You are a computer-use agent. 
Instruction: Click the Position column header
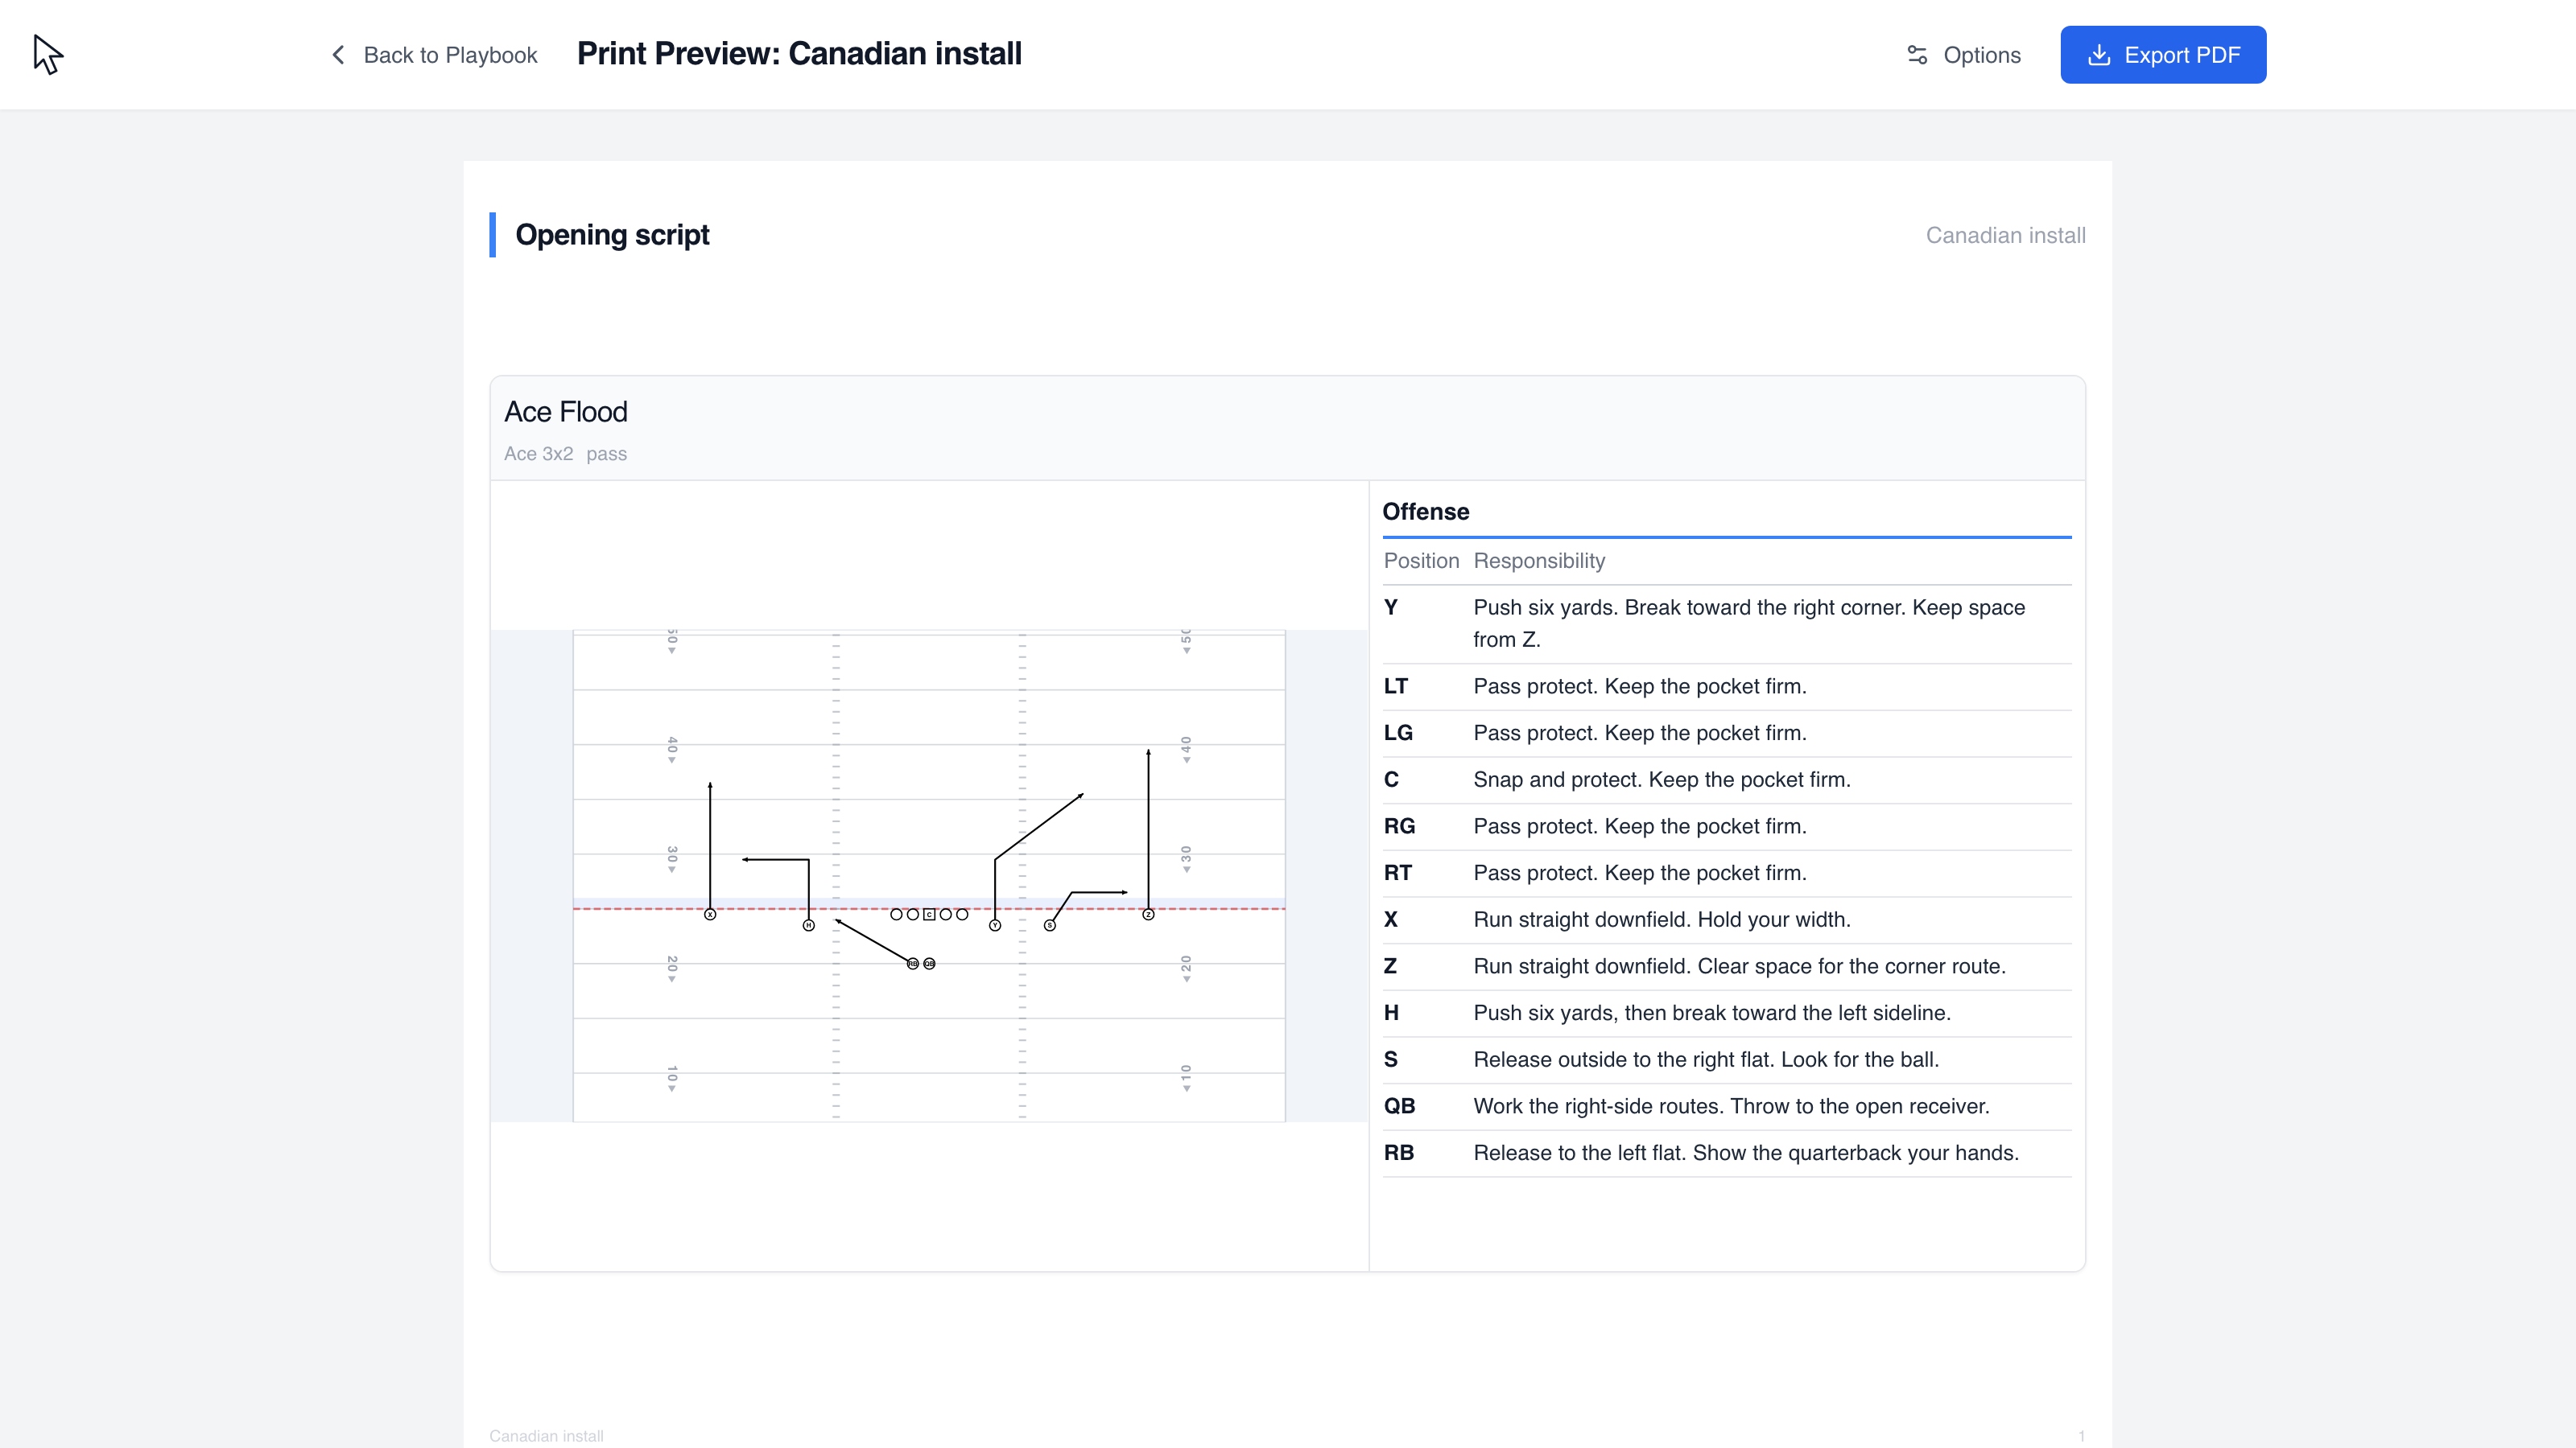(1421, 561)
